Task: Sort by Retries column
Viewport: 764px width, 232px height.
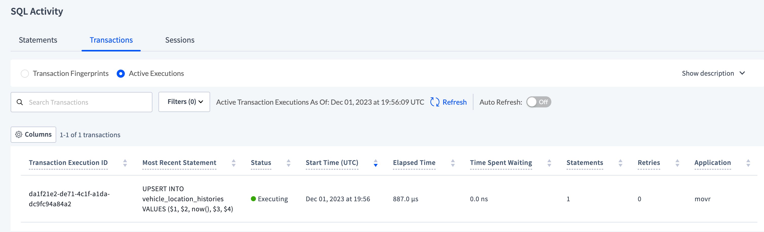Action: point(677,163)
